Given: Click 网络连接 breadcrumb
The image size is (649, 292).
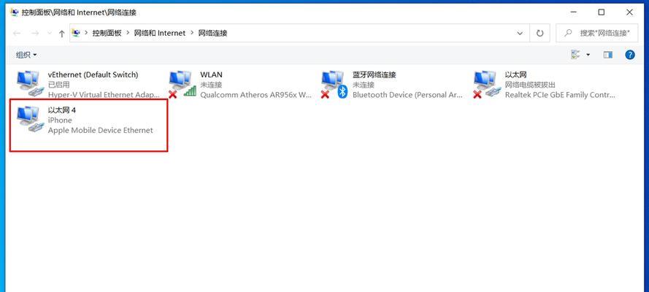Looking at the screenshot, I should point(212,33).
